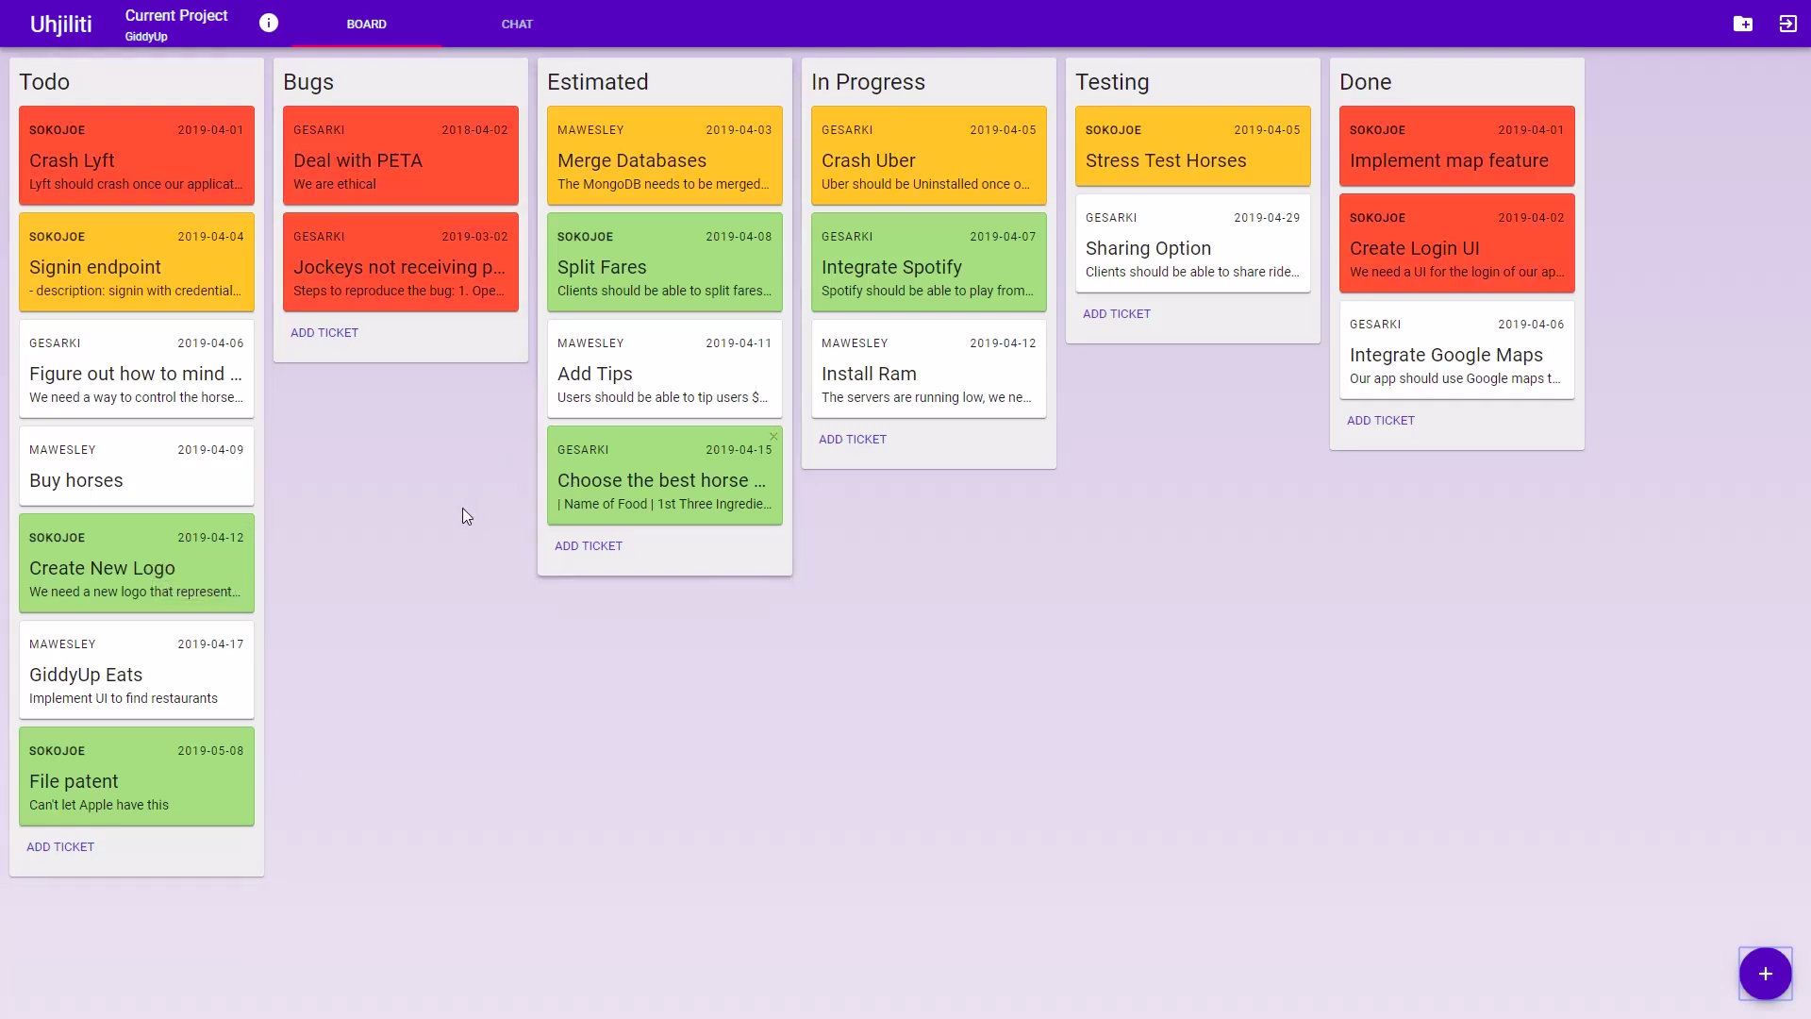
Task: Add ticket in the Todo column
Action: pos(60,847)
